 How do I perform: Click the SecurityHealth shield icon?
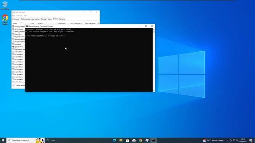pyautogui.click(x=13, y=27)
